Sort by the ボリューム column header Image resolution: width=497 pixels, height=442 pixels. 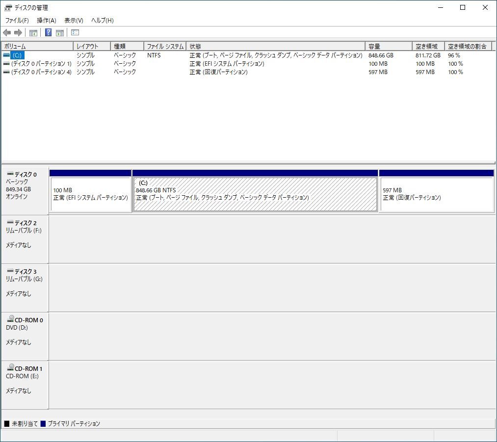pos(37,46)
